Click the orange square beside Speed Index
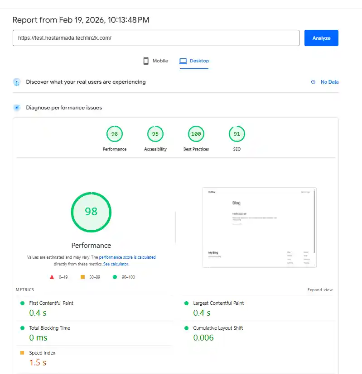 22,353
